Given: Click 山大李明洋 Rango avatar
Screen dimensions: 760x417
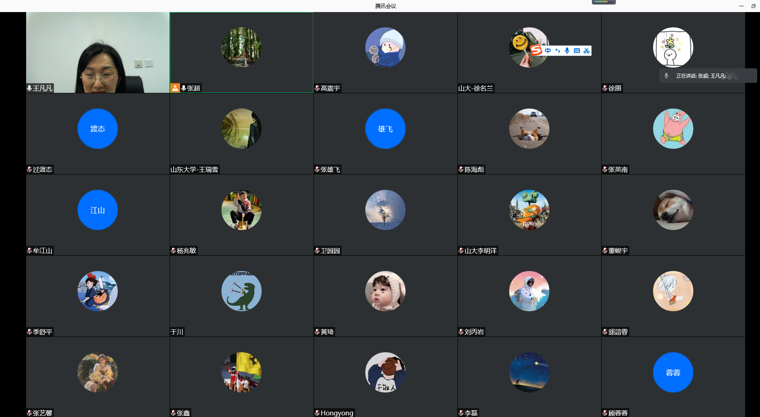Looking at the screenshot, I should (529, 210).
